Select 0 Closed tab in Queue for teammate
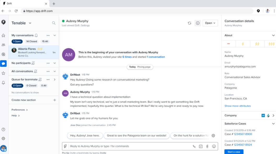Screen dimensions: 276x154 coord(31,86)
